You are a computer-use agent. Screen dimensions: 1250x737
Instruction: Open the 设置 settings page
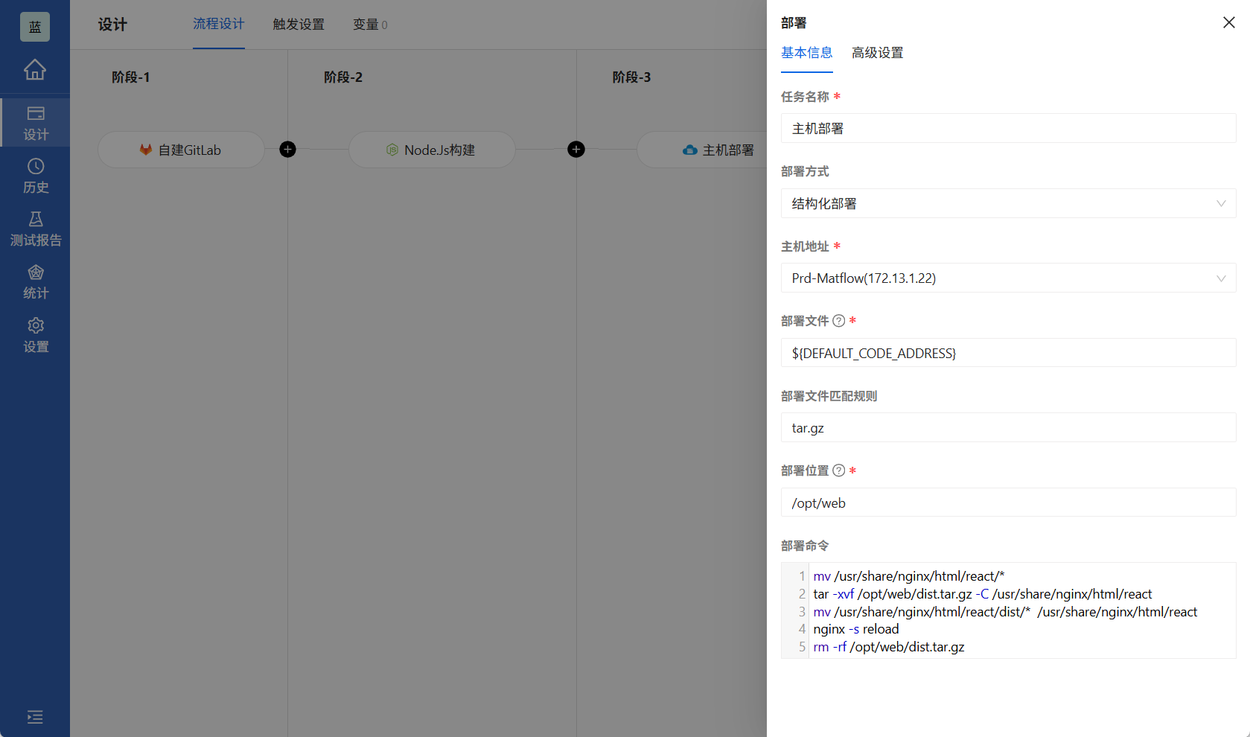click(35, 334)
